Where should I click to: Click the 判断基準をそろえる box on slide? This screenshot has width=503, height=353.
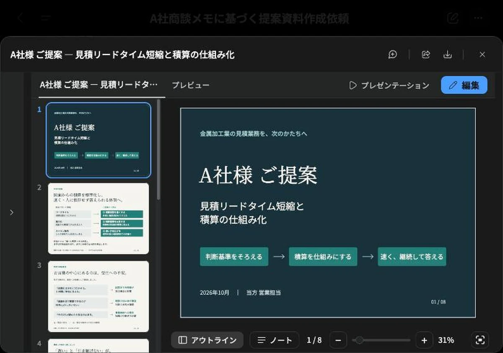[x=234, y=257]
